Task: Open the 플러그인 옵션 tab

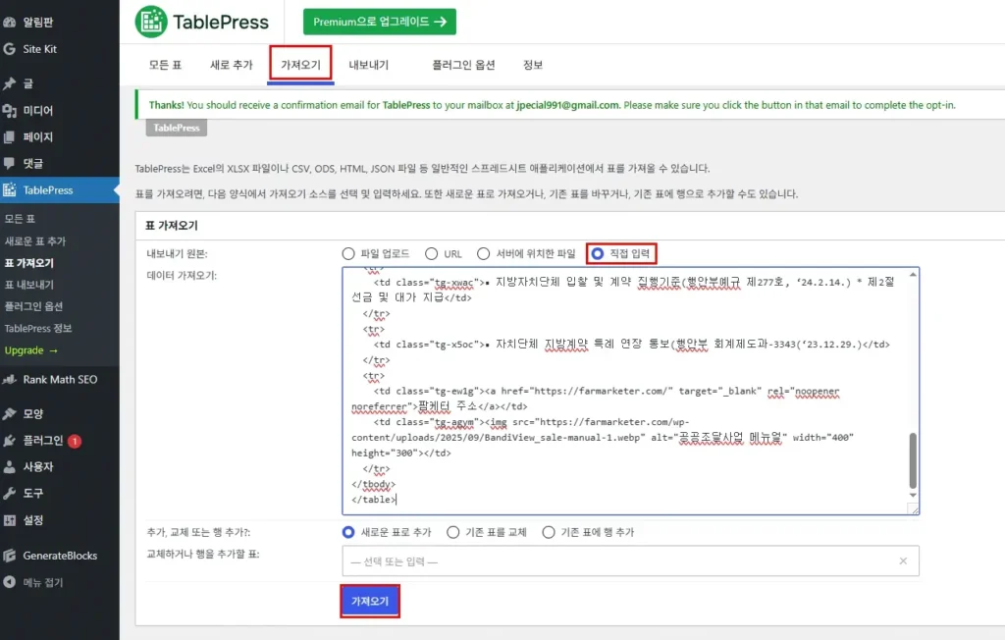Action: (x=463, y=66)
